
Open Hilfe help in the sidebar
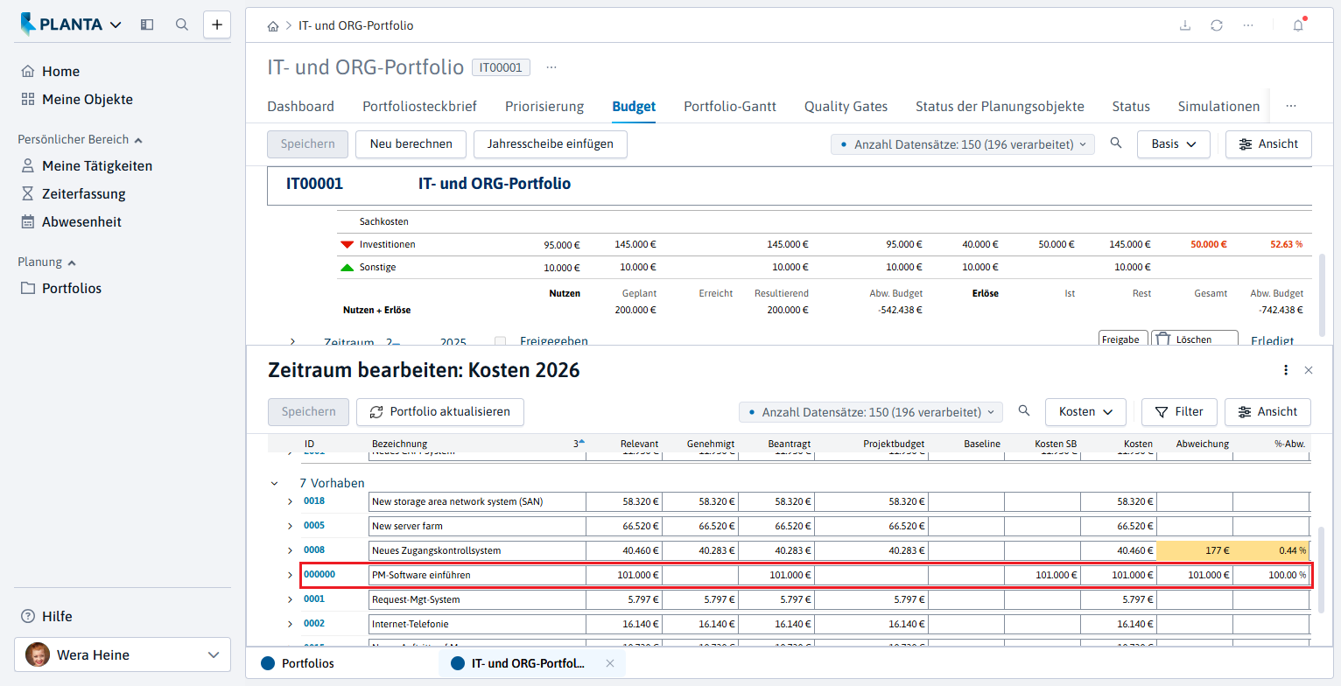(46, 617)
